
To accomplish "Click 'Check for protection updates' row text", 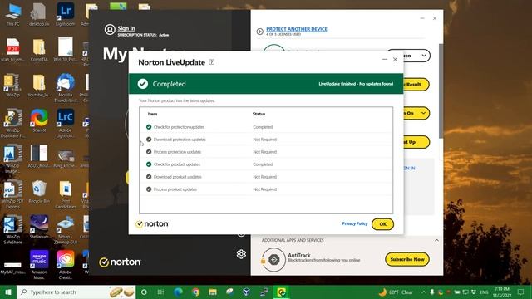I will 179,127.
